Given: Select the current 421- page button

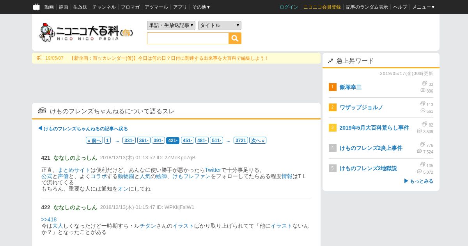Looking at the screenshot, I should click(x=173, y=141).
